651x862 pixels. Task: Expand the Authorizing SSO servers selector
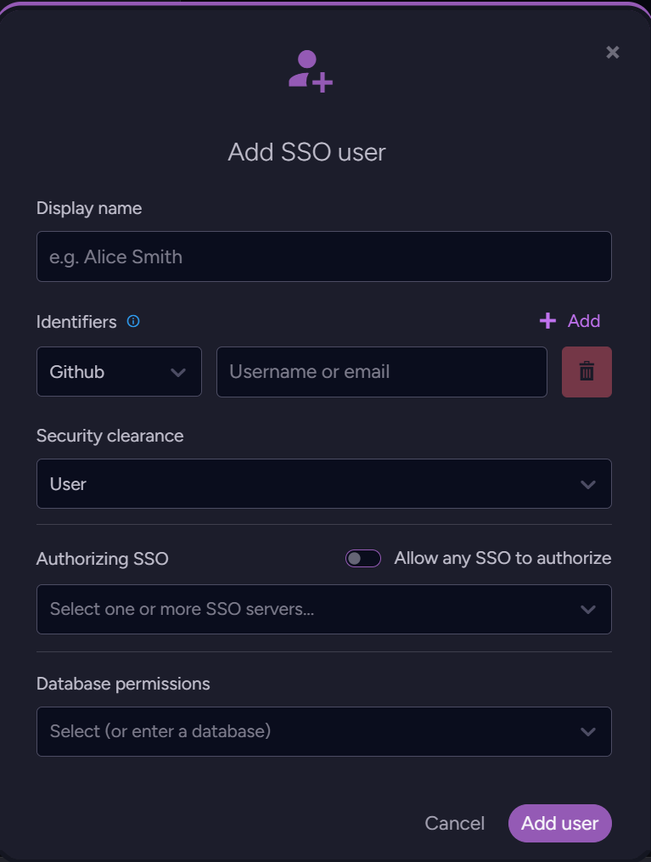[x=324, y=609]
